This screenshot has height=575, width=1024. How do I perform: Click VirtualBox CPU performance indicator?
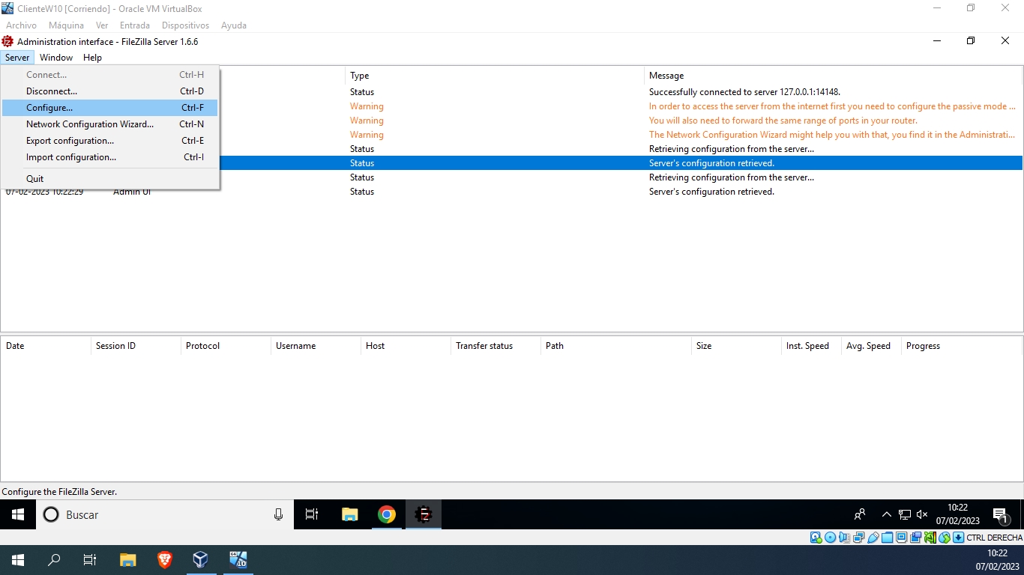(930, 538)
